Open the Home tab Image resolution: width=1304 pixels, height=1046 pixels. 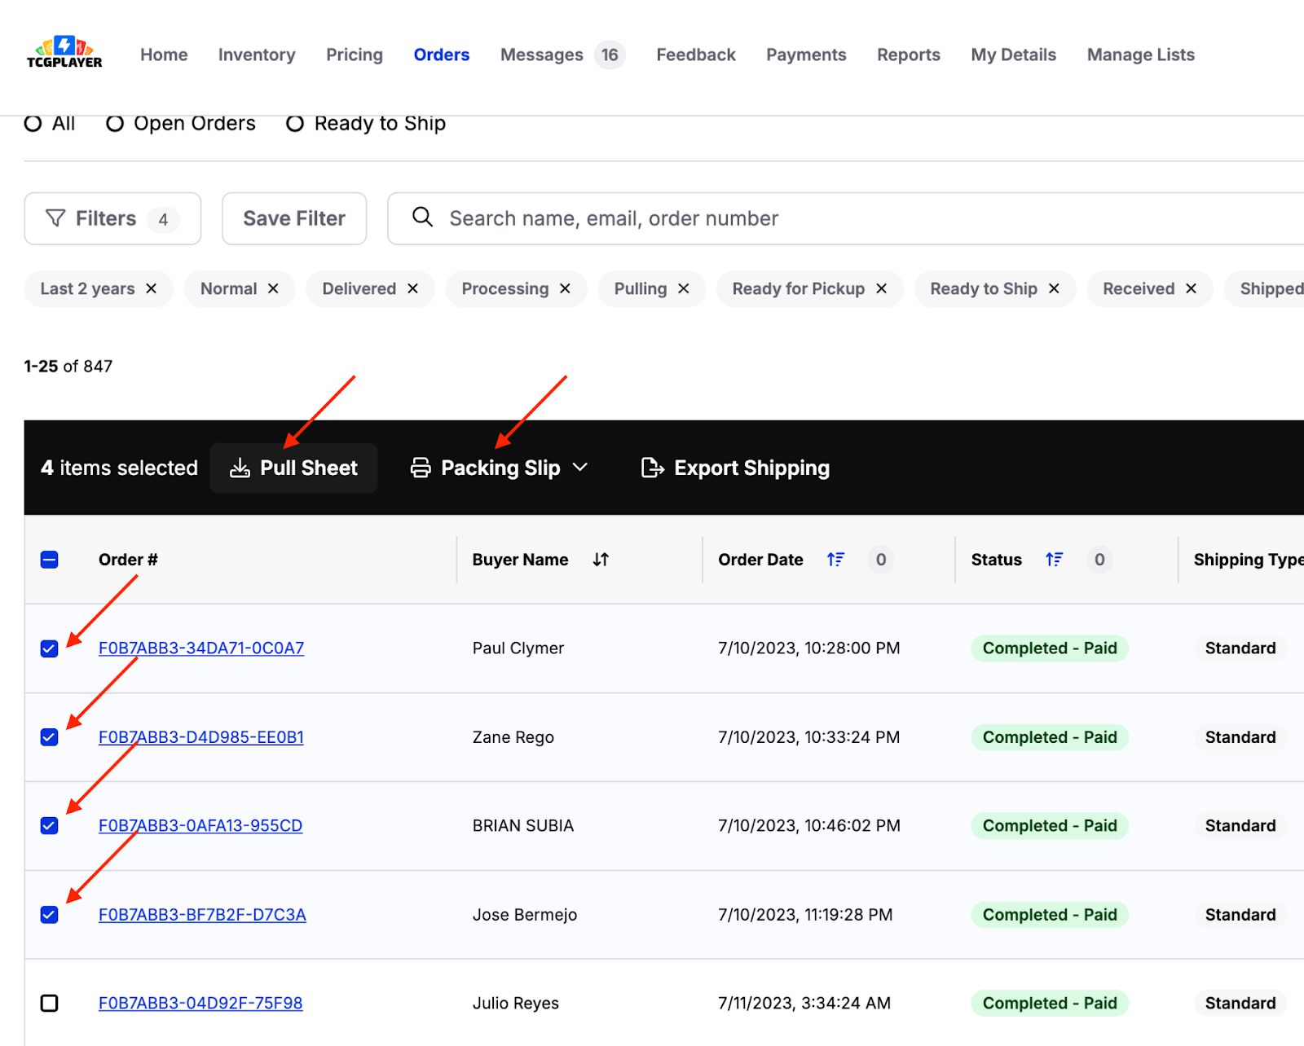click(x=164, y=55)
